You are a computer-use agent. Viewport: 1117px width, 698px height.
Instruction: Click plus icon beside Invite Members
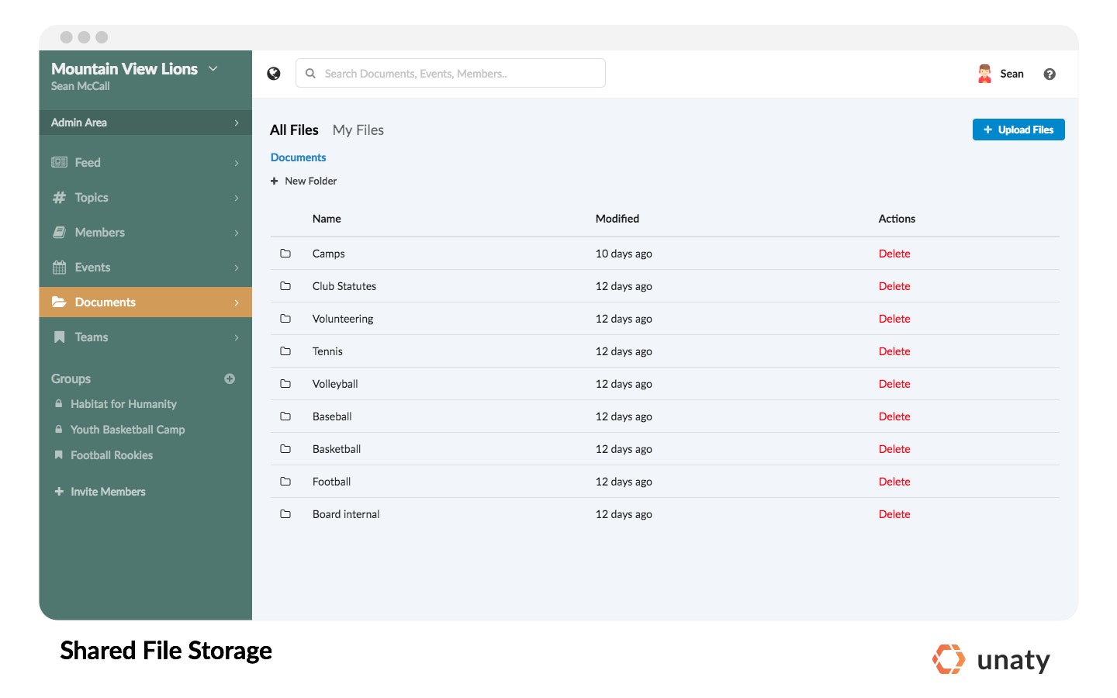click(x=59, y=491)
